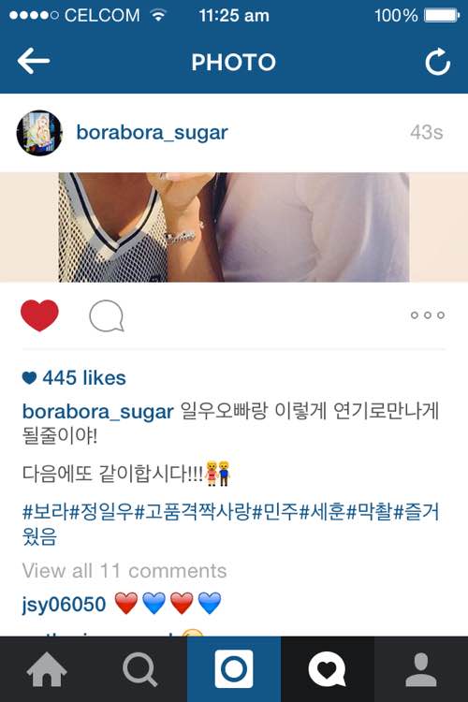Expand View all 11 comments
The image size is (468, 702).
click(124, 571)
